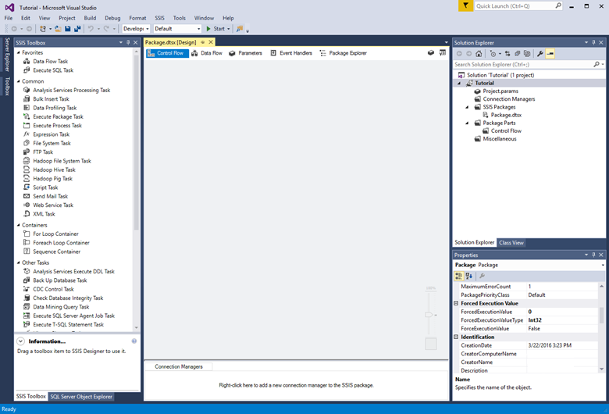The image size is (609, 414).
Task: Click the New Project toolbar icon
Action: (x=43, y=29)
